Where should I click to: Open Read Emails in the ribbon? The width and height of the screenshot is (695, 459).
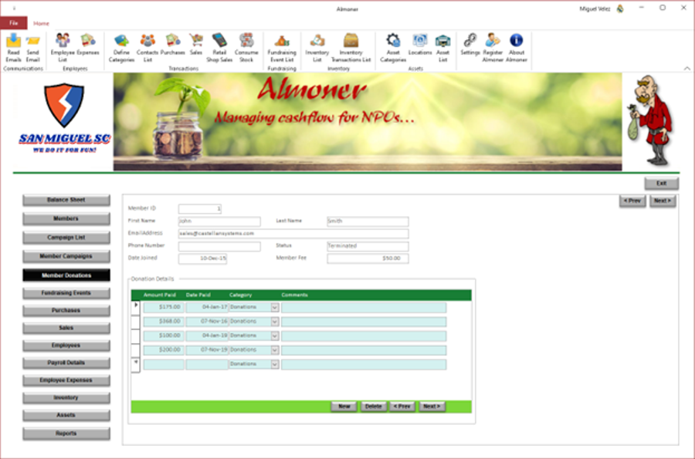(x=13, y=47)
